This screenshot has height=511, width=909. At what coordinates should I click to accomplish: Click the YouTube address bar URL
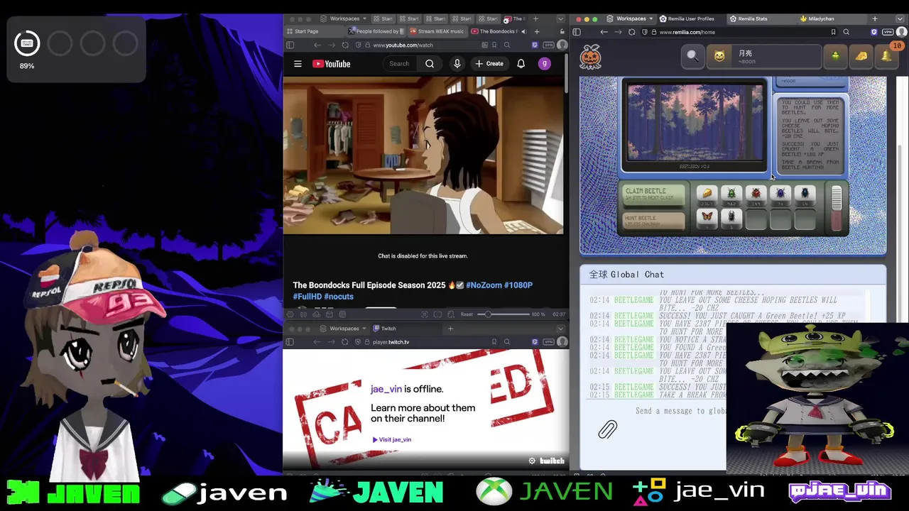(403, 45)
